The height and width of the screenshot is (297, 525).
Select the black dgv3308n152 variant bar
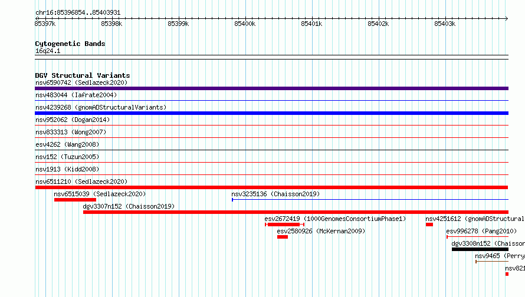pyautogui.click(x=480, y=249)
